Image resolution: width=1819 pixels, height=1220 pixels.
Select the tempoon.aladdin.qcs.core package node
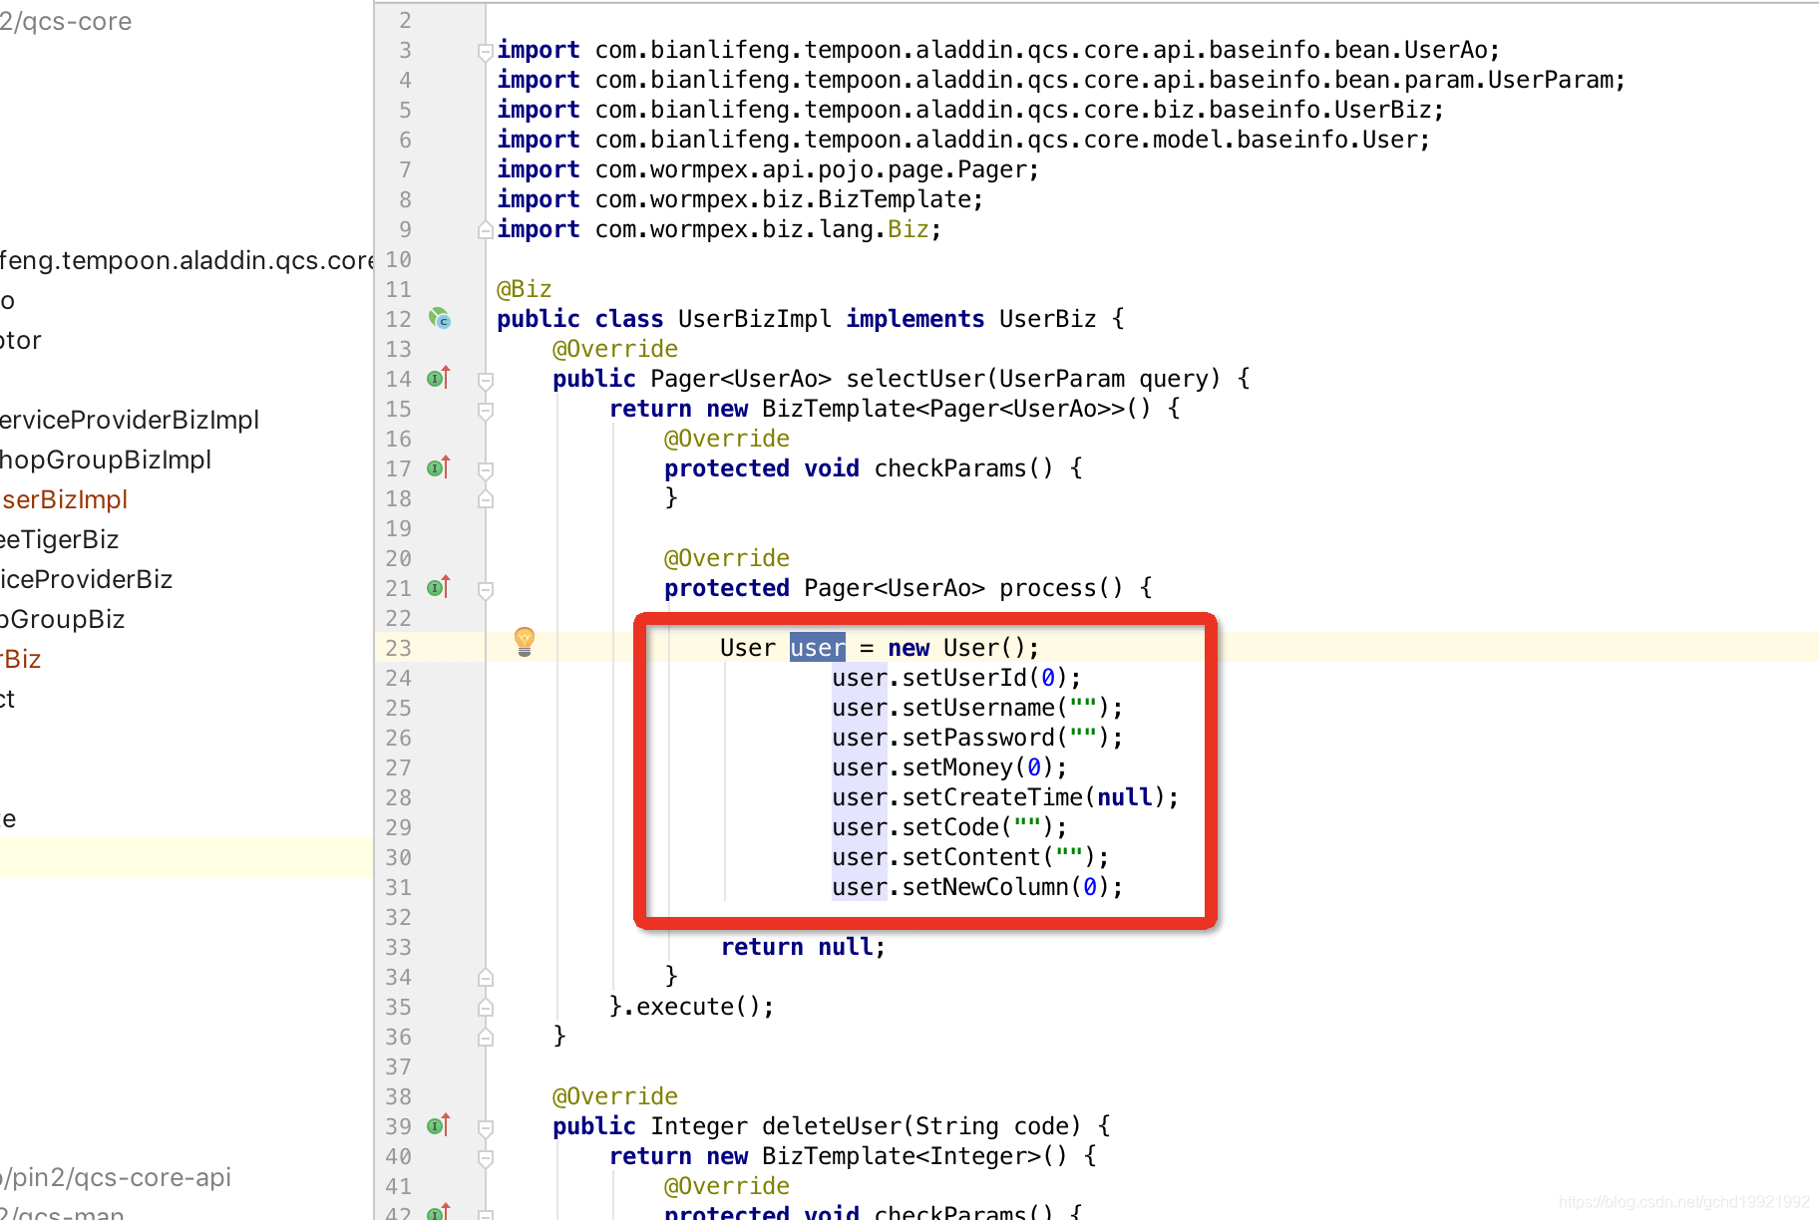click(186, 260)
